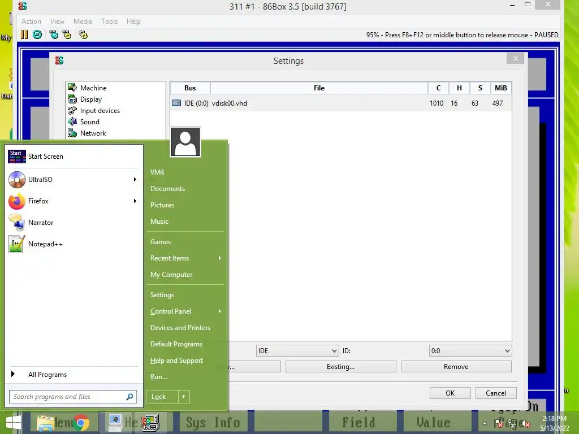Viewport: 579px width, 434px height.
Task: Open the Media menu
Action: coord(83,21)
